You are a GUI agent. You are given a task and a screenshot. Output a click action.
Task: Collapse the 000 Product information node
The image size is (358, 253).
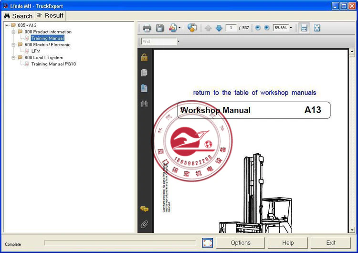click(13, 32)
